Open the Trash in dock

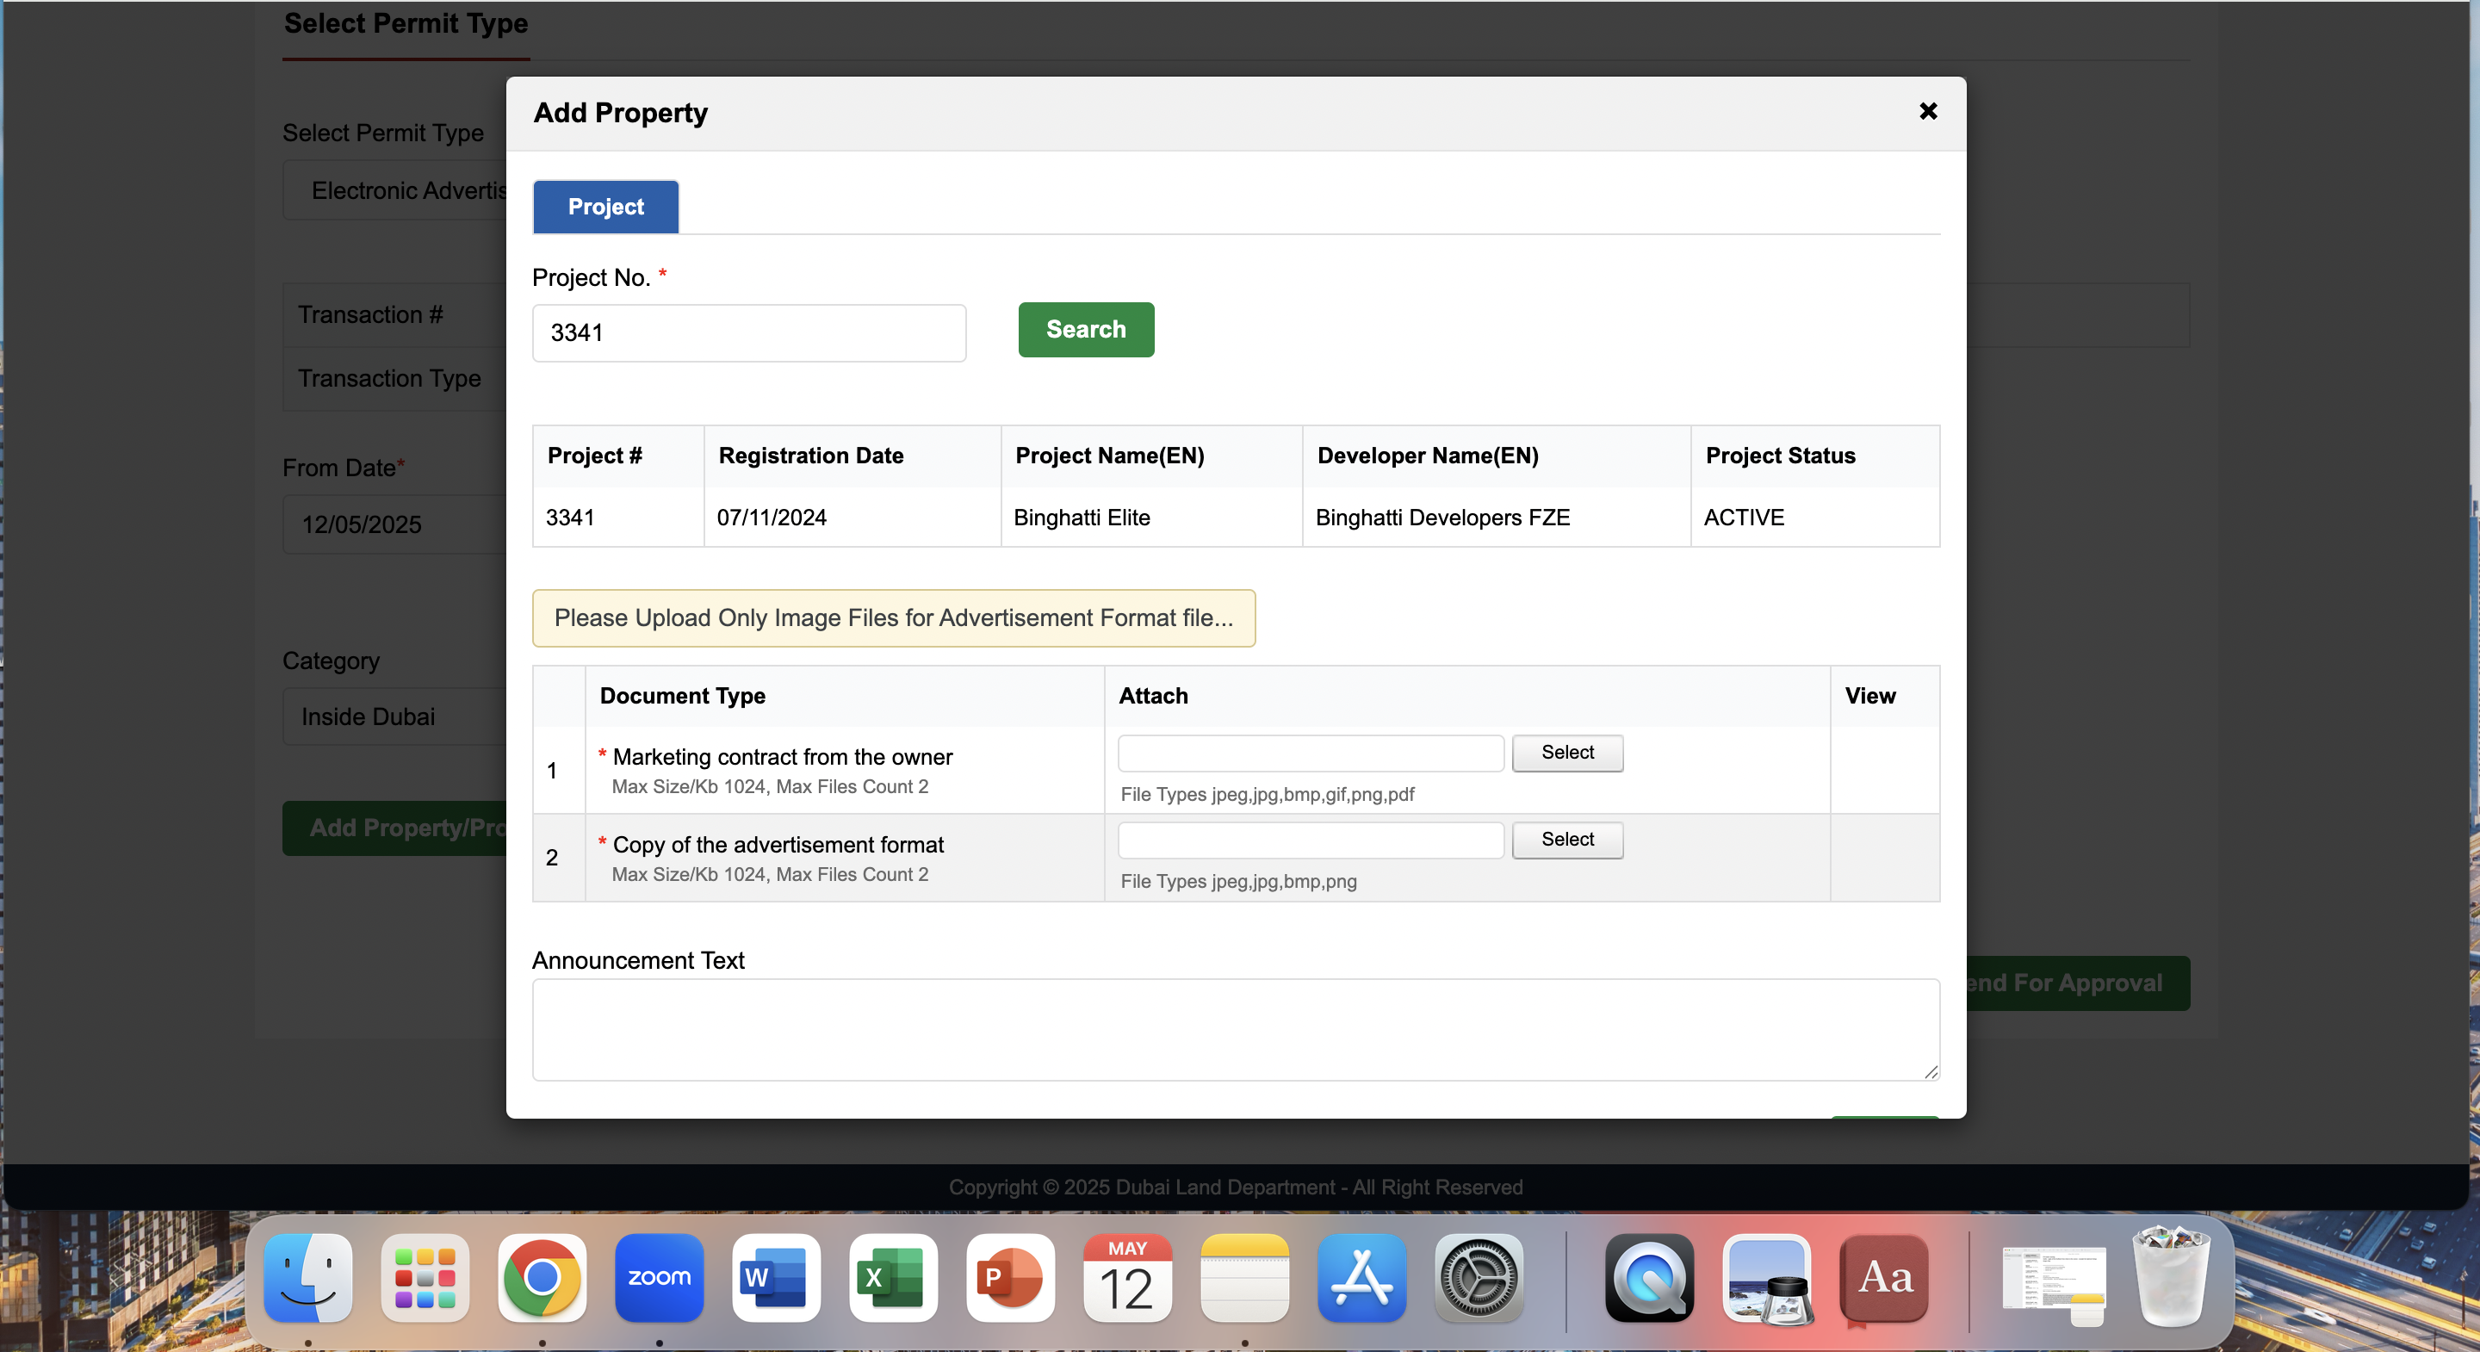[2170, 1278]
